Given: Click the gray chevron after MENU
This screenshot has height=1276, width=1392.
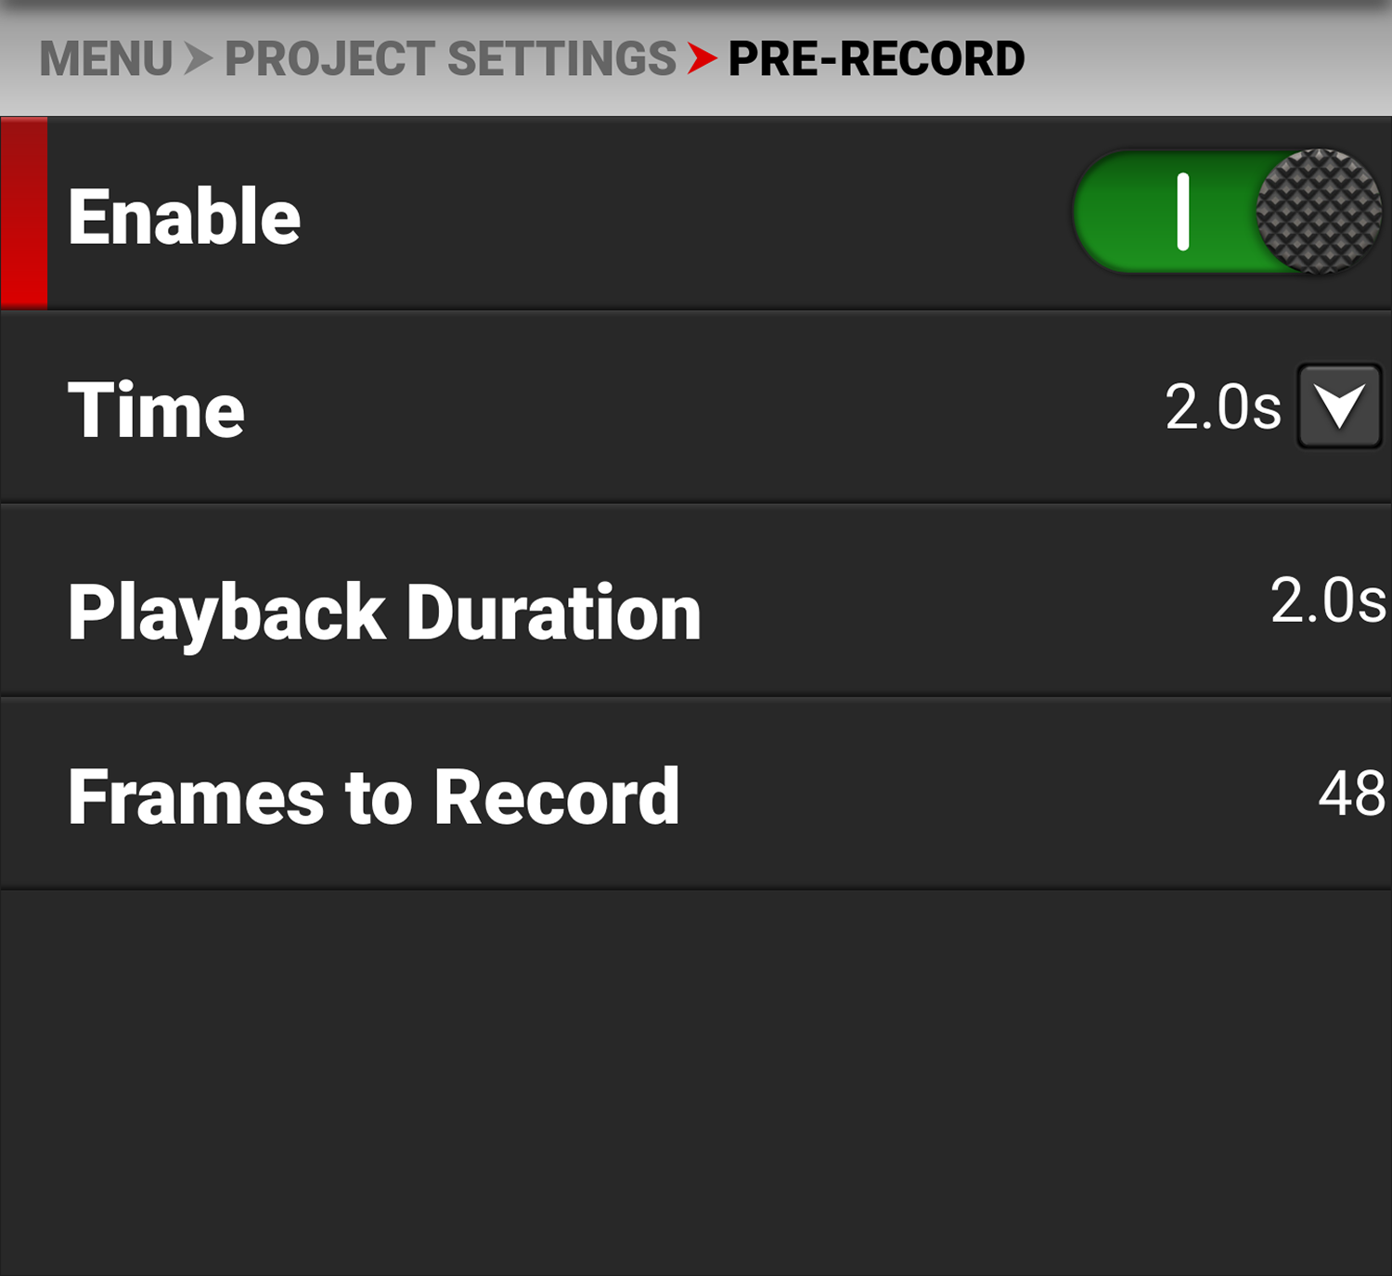Looking at the screenshot, I should (x=198, y=59).
